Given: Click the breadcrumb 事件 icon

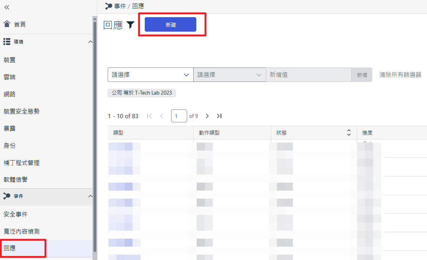Looking at the screenshot, I should [108, 6].
